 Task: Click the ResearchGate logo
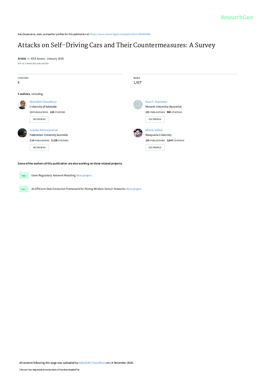pyautogui.click(x=237, y=17)
